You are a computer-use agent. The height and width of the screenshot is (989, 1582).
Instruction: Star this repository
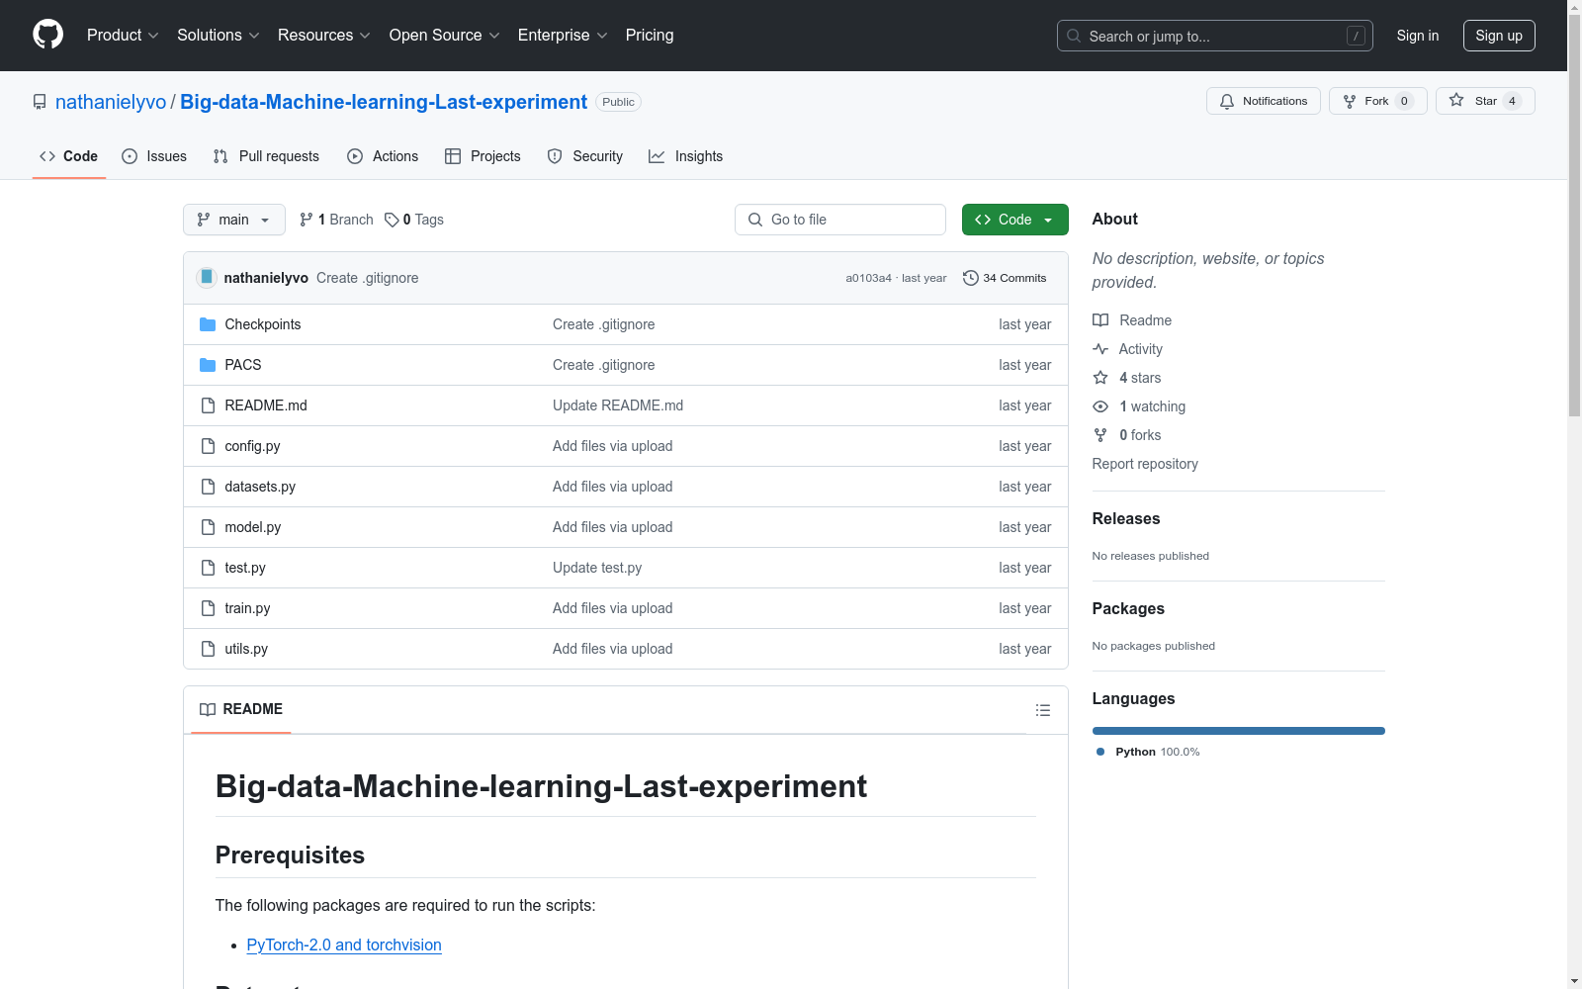point(1485,101)
